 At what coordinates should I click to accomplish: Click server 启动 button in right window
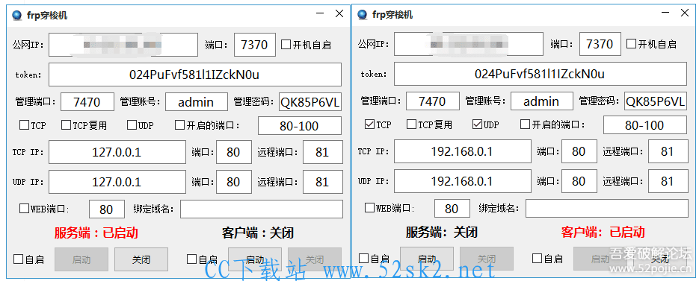pyautogui.click(x=427, y=259)
